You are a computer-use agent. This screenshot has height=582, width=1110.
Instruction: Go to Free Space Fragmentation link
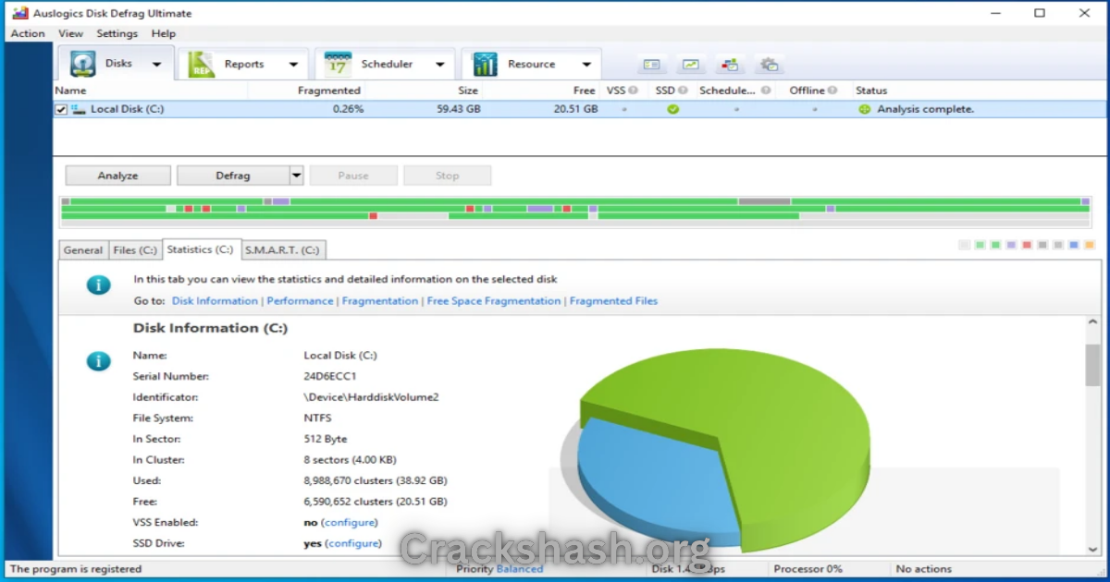pos(494,301)
